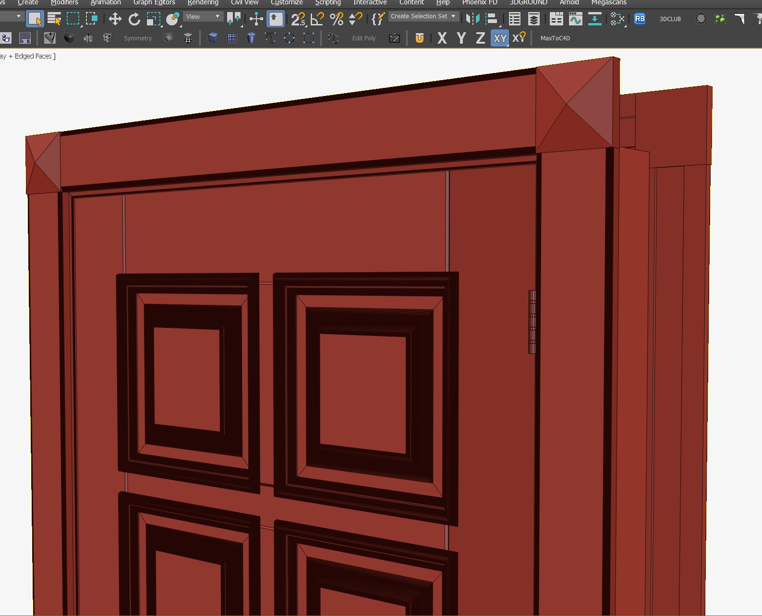Click the blue RB toolbar icon
The height and width of the screenshot is (616, 762).
tap(640, 19)
